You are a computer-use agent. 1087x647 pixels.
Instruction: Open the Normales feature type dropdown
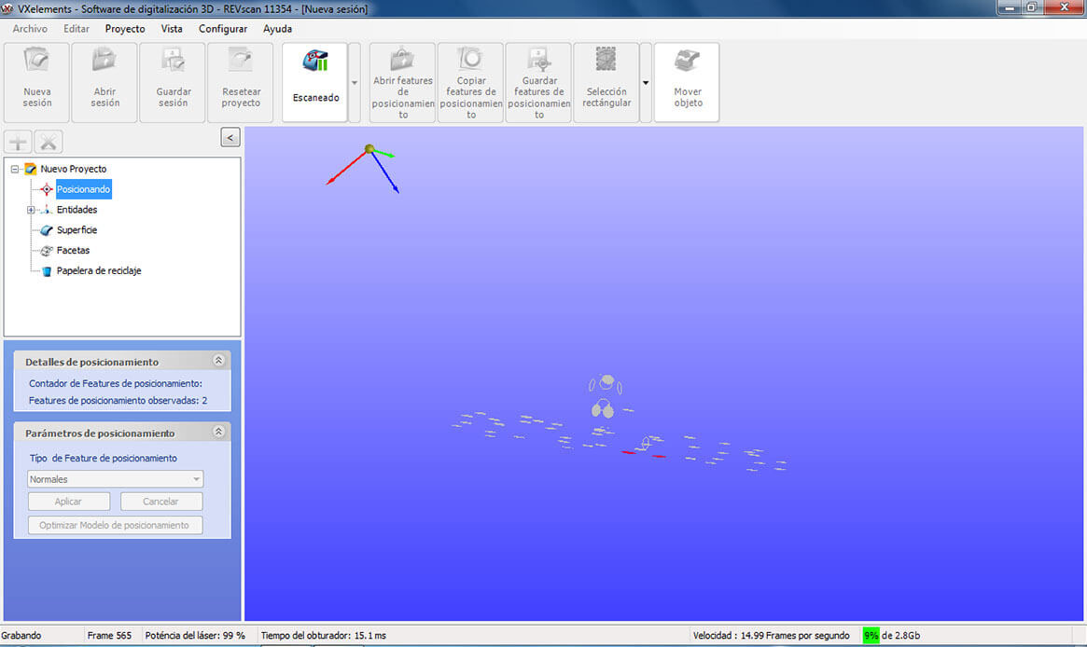(115, 478)
